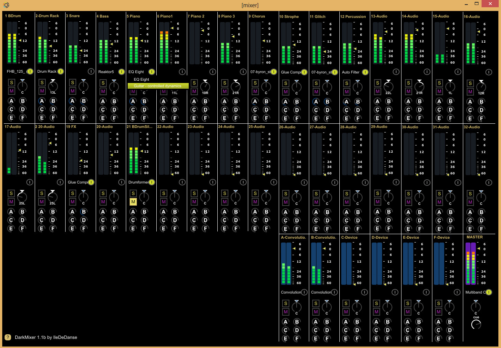The width and height of the screenshot is (501, 348).
Task: Click the pan knob on 4 Bass track
Action: coord(114,86)
